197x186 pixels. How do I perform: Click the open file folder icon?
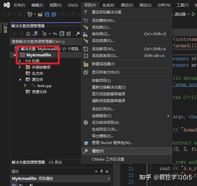point(40,14)
